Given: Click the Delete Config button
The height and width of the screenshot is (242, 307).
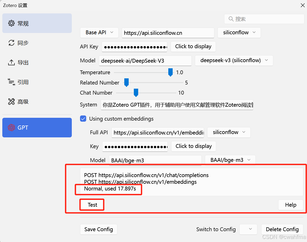Looking at the screenshot, I should pyautogui.click(x=282, y=229).
